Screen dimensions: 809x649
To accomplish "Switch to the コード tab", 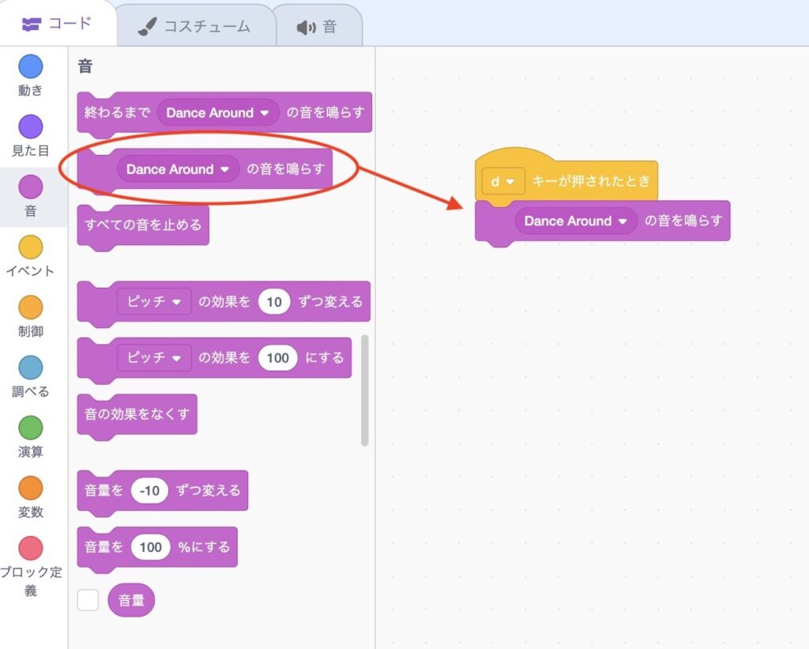I will (58, 24).
